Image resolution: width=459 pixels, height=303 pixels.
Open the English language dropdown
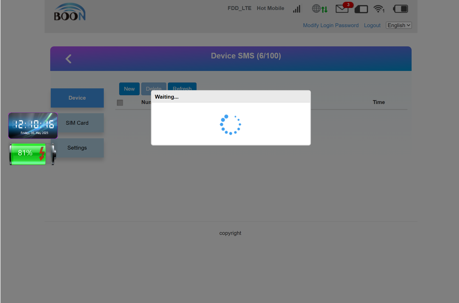tap(399, 25)
